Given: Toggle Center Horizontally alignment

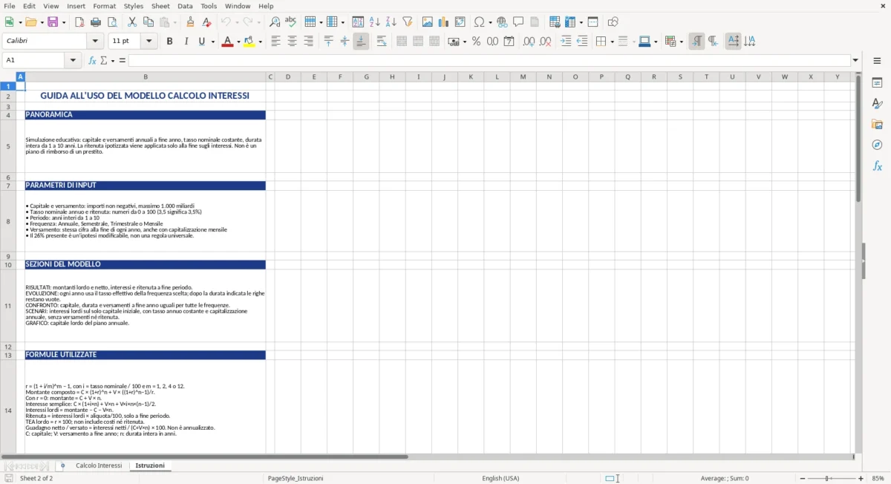Looking at the screenshot, I should 292,42.
